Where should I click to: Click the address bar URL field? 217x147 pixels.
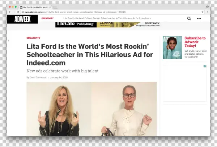tap(111, 12)
